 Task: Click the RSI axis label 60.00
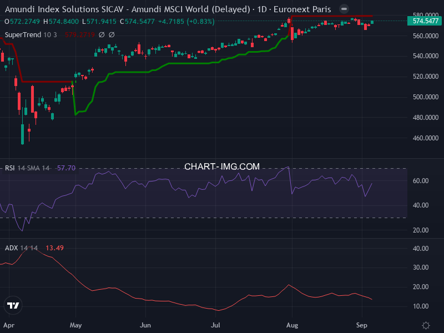pyautogui.click(x=421, y=181)
